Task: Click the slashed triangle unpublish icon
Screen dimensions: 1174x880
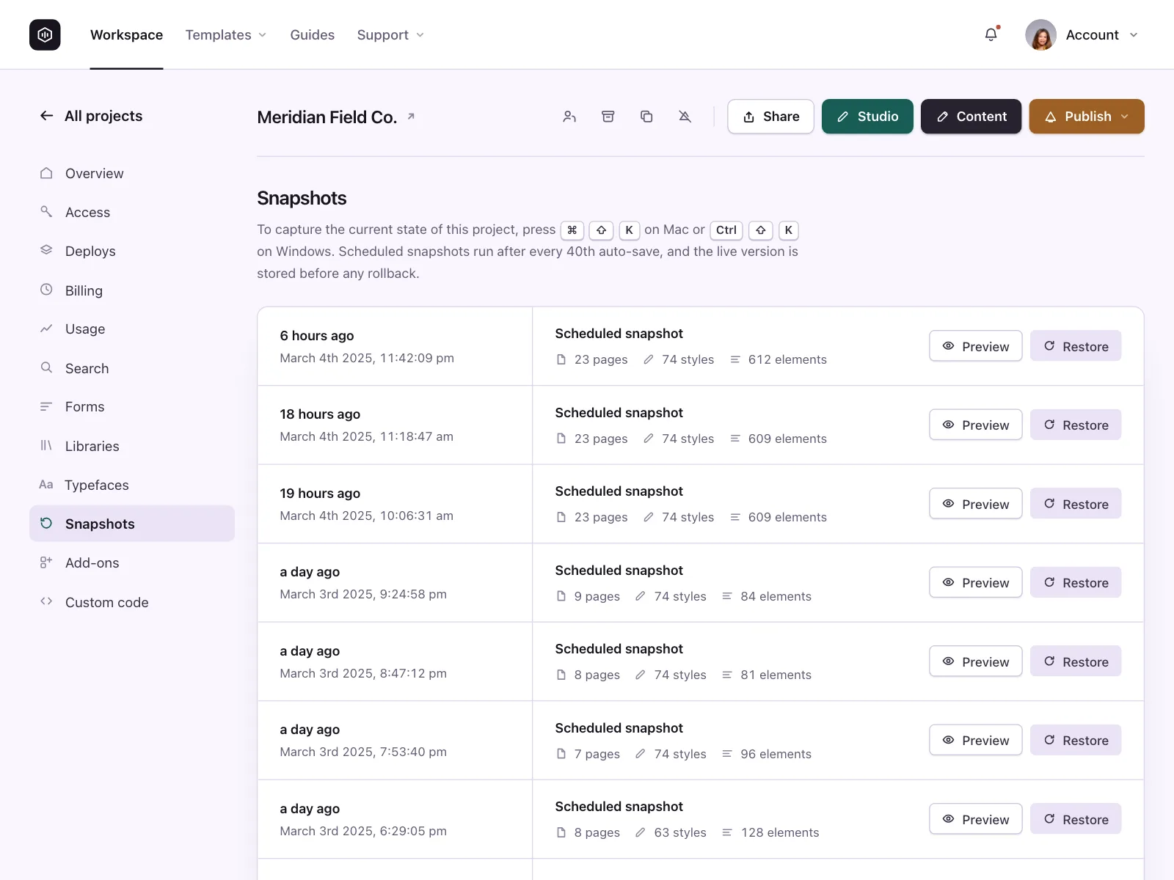Action: point(685,117)
